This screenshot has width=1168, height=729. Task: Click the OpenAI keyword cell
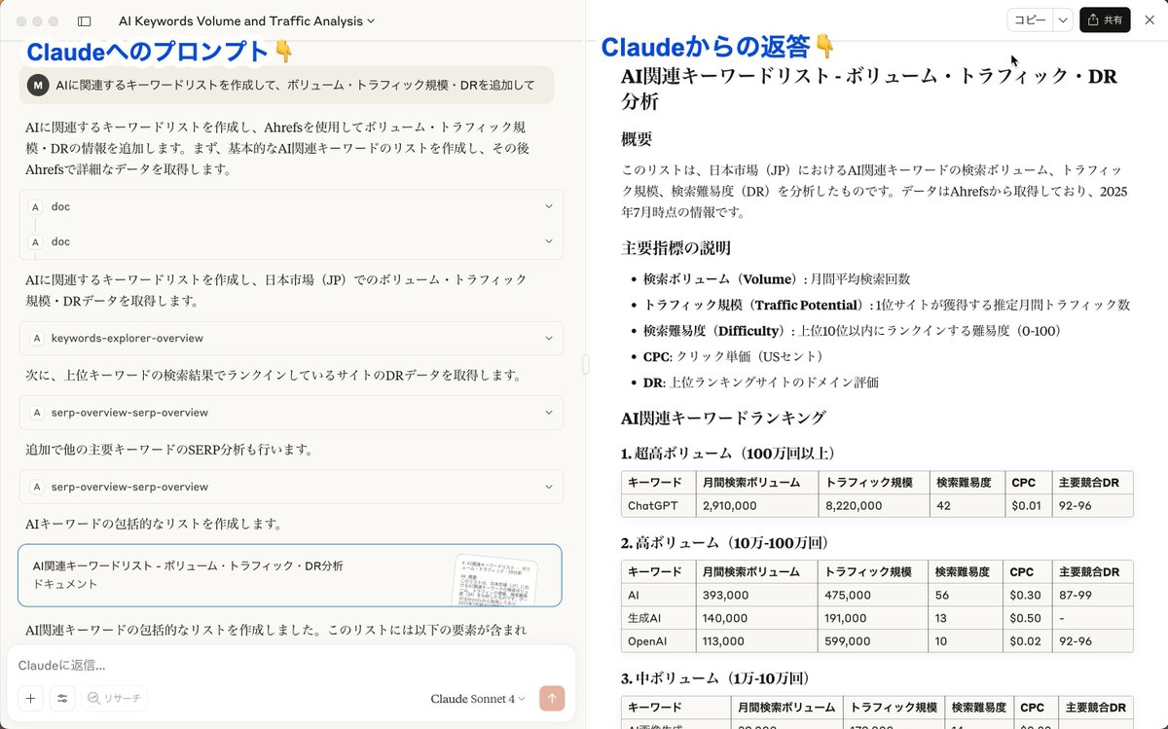(x=658, y=640)
